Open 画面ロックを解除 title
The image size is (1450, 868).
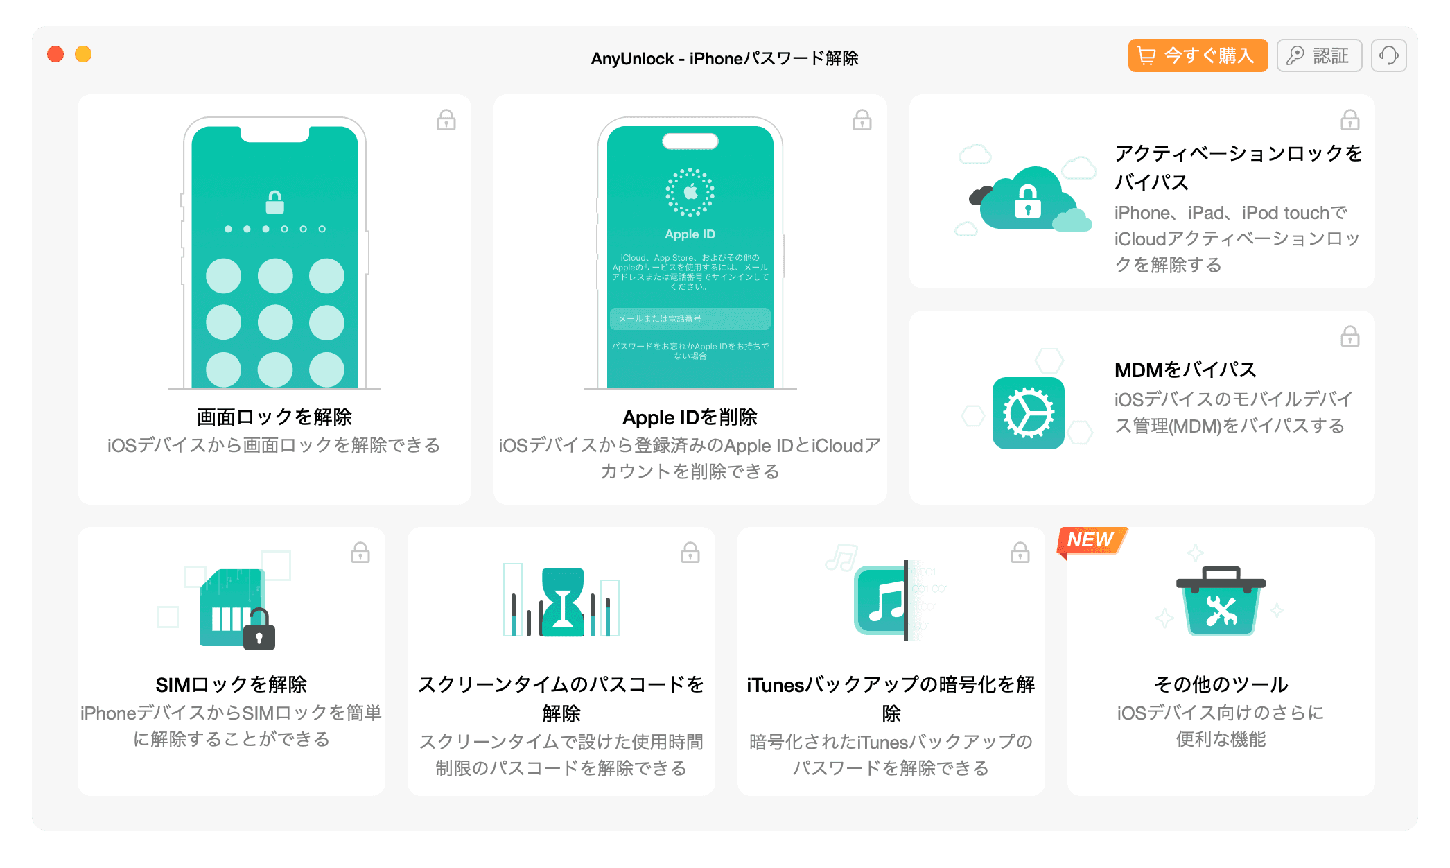click(274, 417)
